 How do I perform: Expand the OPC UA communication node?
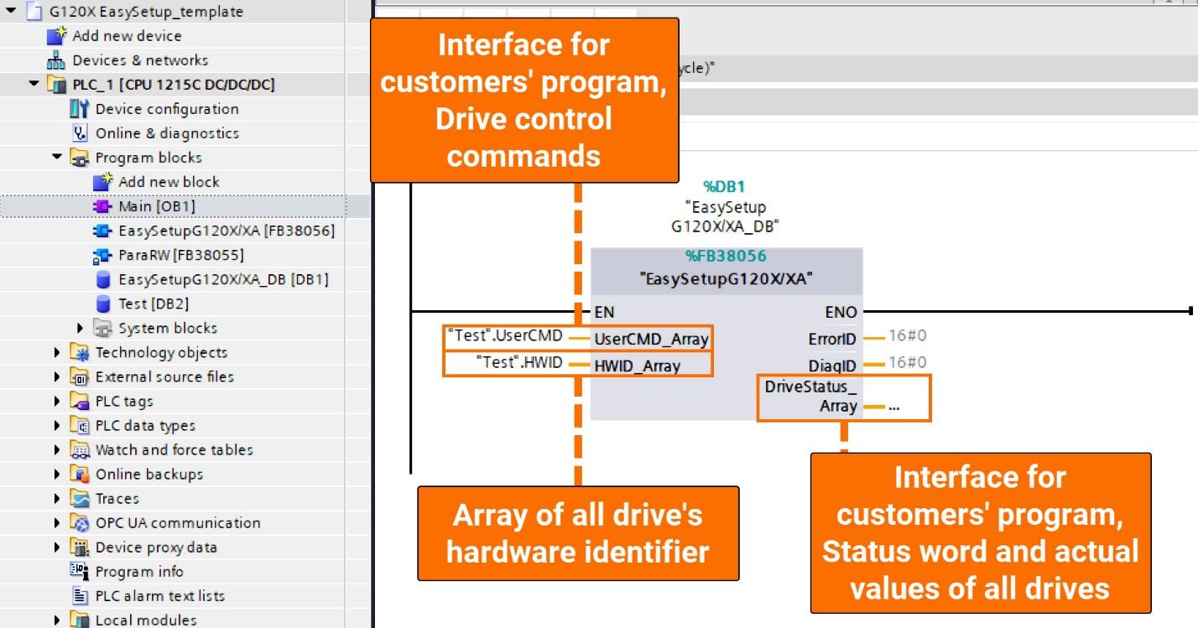[x=57, y=522]
